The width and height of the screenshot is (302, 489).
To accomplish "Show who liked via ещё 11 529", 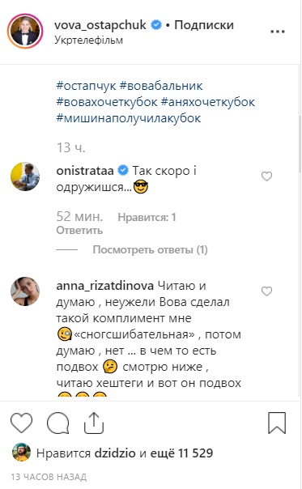I will [181, 453].
